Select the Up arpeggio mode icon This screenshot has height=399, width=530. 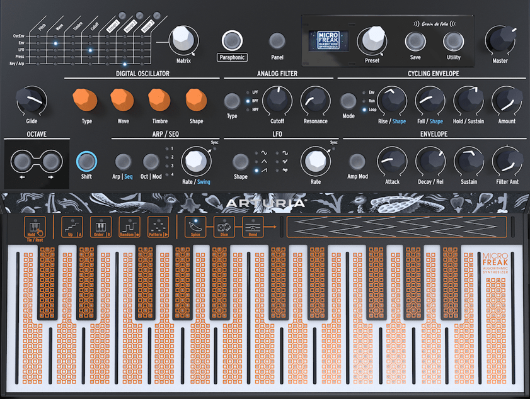click(70, 226)
